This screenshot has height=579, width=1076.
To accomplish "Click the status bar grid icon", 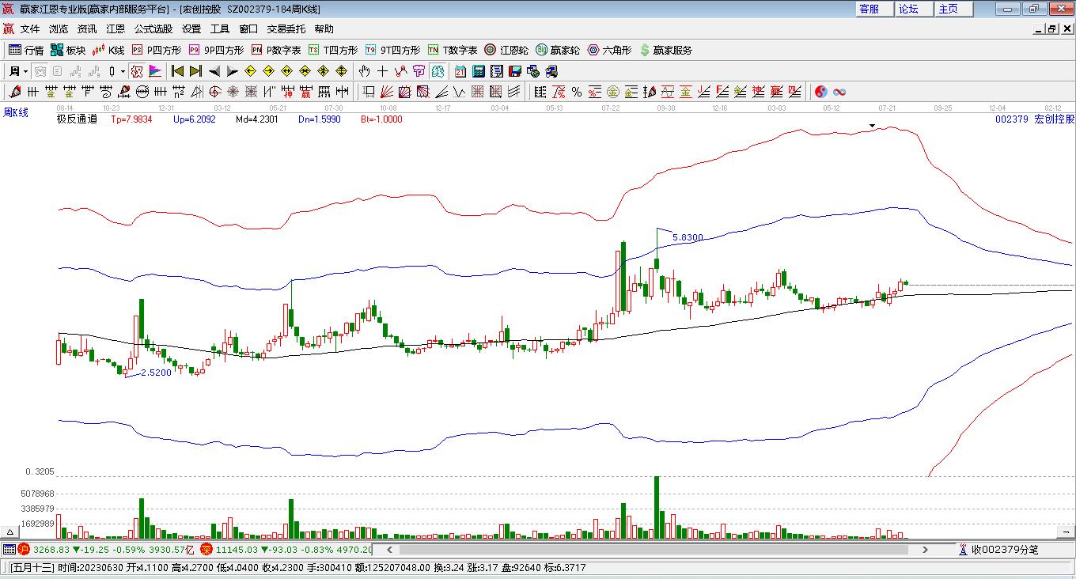I will 9,549.
